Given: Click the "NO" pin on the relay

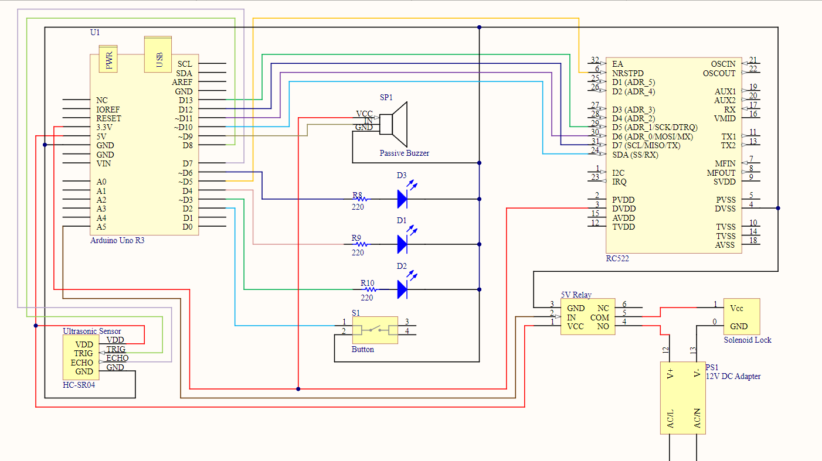Looking at the screenshot, I should 603,326.
